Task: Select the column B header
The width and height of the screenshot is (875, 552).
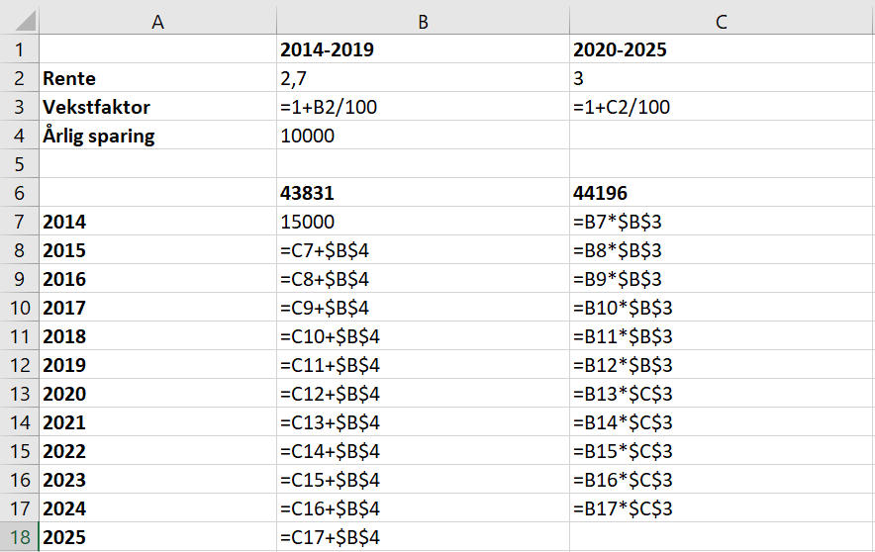Action: click(422, 21)
